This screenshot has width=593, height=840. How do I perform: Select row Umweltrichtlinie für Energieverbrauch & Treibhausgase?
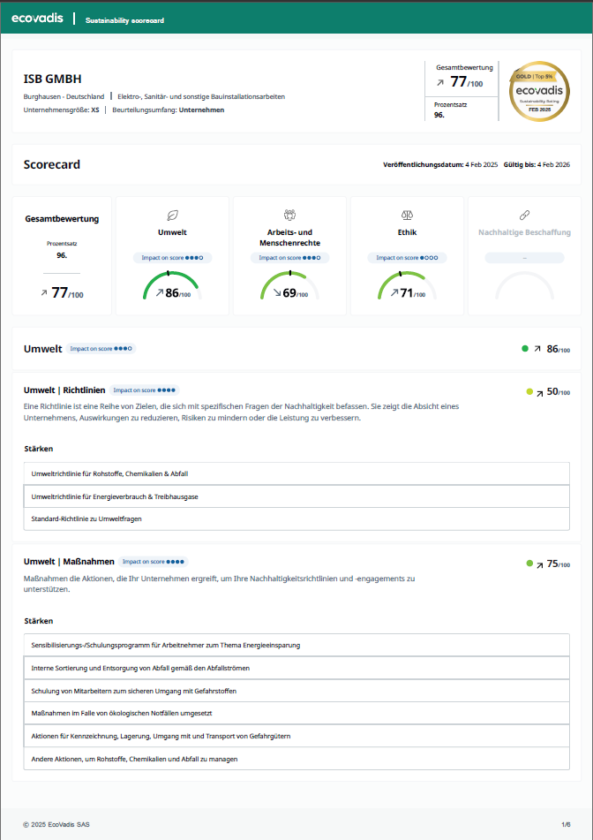(x=296, y=496)
